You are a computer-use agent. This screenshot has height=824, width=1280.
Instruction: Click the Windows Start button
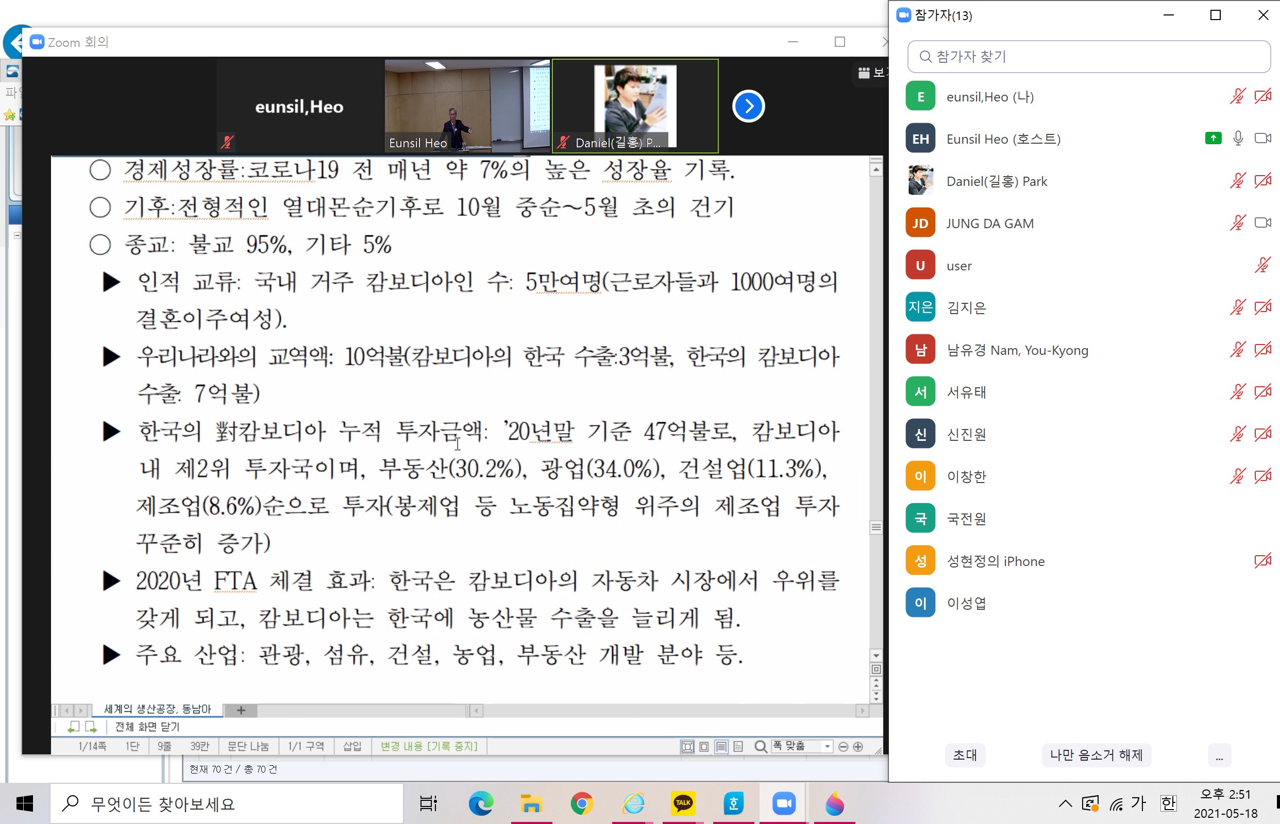click(x=25, y=803)
